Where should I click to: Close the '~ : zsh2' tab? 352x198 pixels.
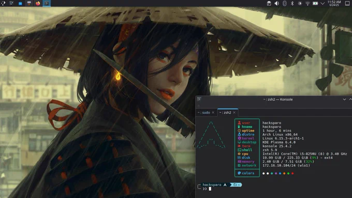234,112
